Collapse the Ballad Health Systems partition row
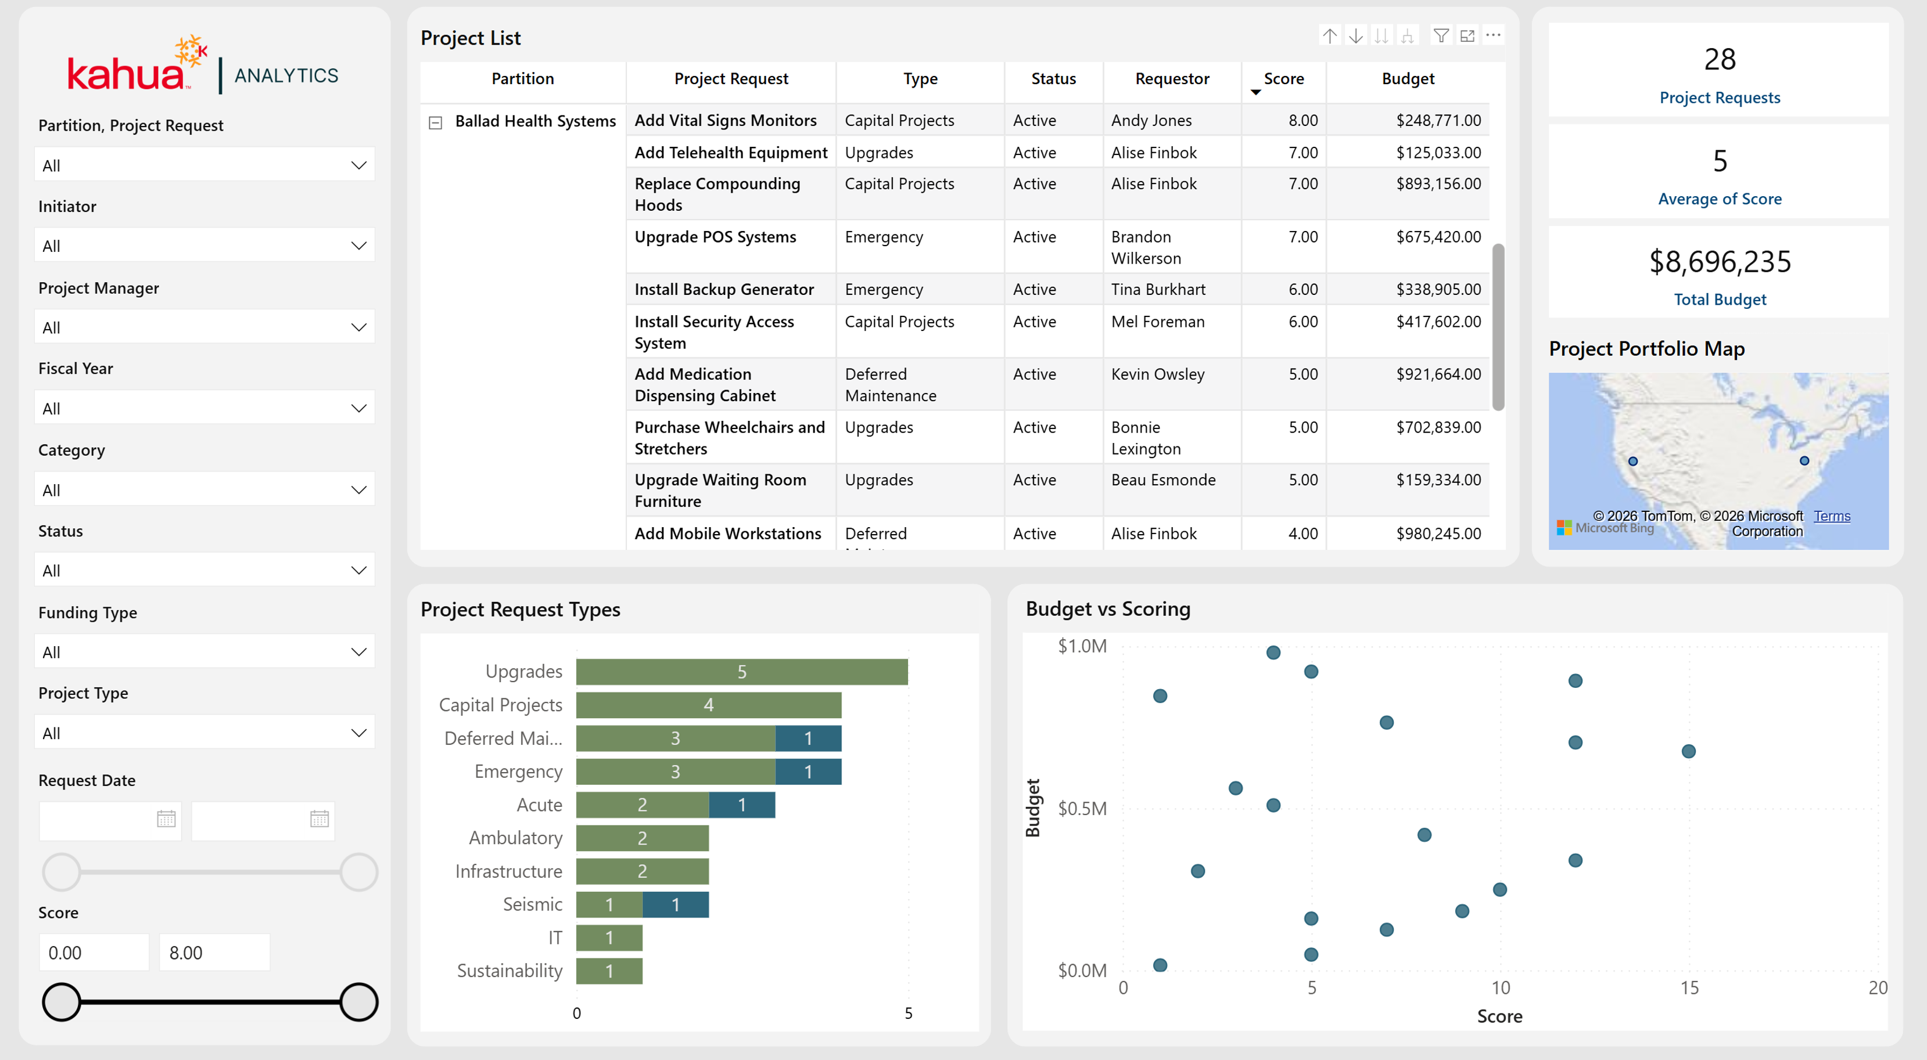 pos(435,122)
